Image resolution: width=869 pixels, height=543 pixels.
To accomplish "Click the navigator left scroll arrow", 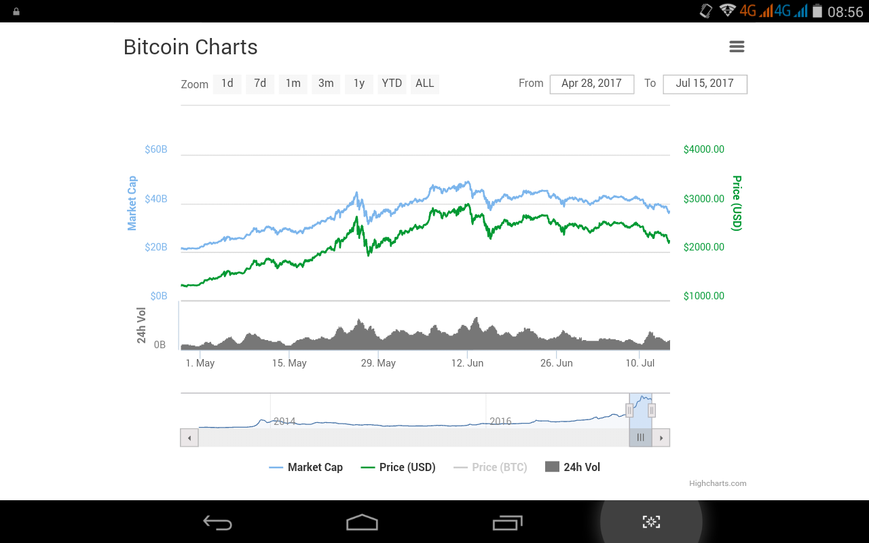I will coord(189,438).
